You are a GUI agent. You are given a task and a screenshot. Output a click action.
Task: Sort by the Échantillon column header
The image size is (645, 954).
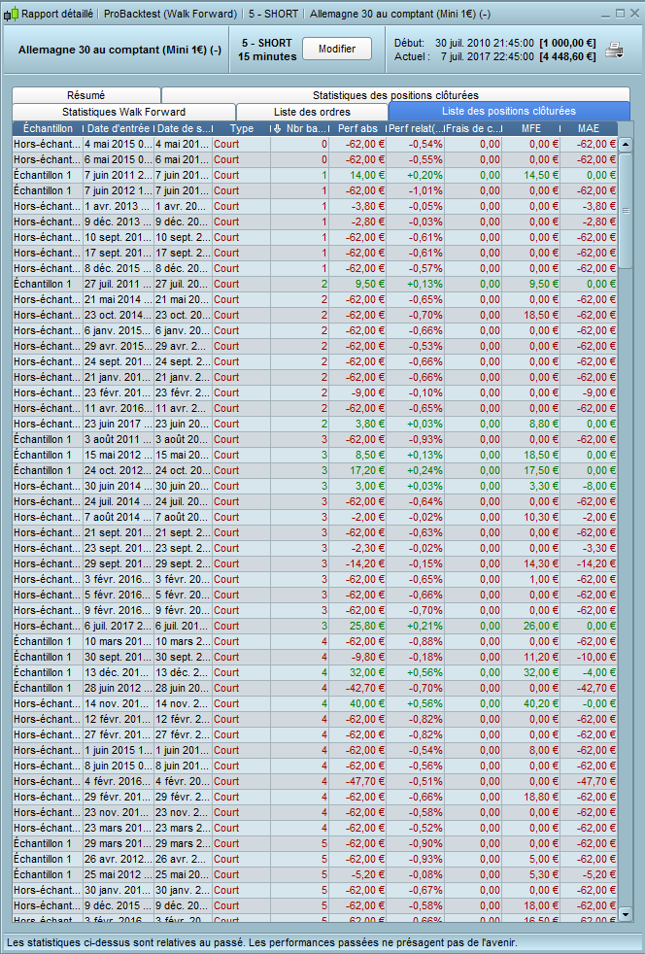coord(47,128)
